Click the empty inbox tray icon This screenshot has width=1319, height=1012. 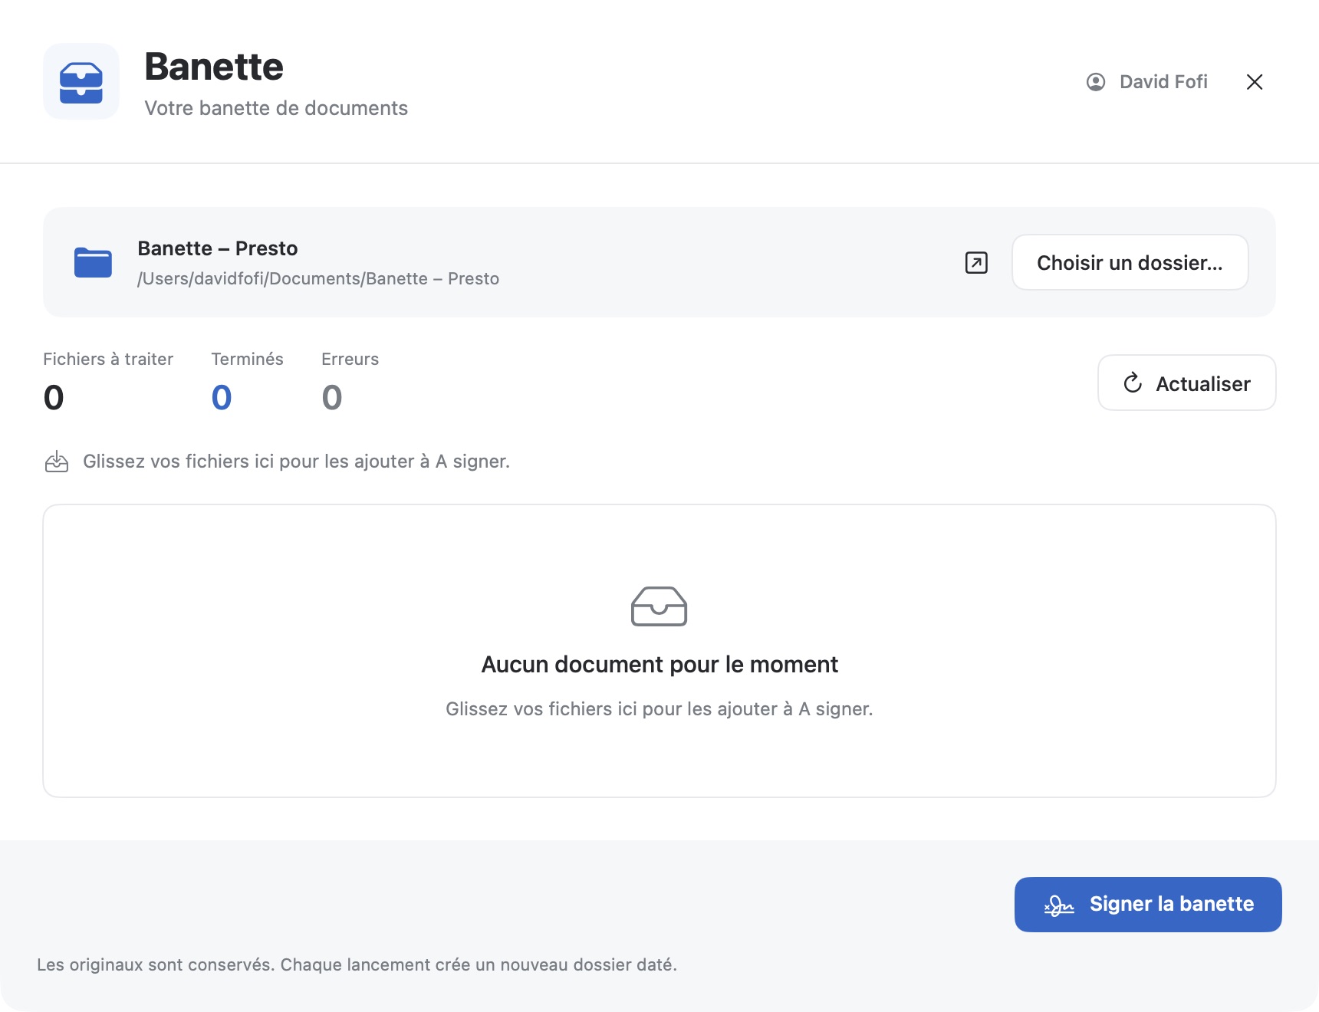pos(659,606)
